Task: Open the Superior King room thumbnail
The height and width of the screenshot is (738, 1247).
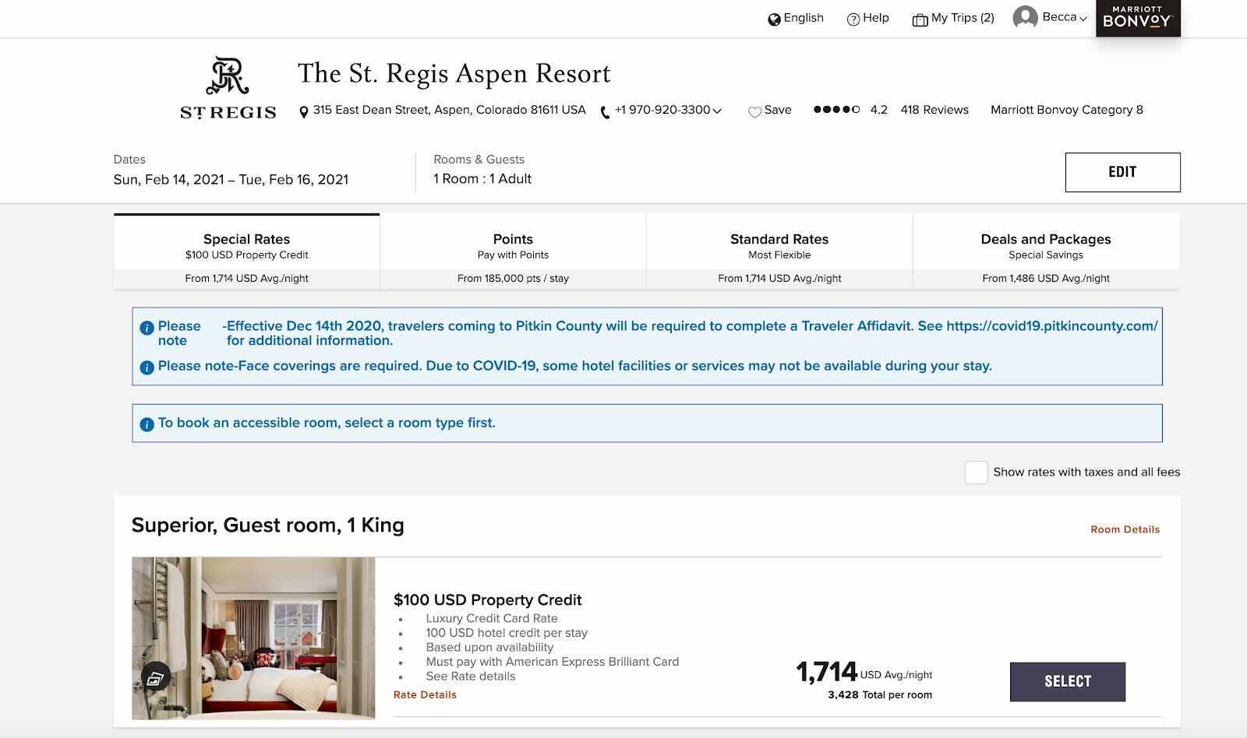Action: [x=253, y=638]
